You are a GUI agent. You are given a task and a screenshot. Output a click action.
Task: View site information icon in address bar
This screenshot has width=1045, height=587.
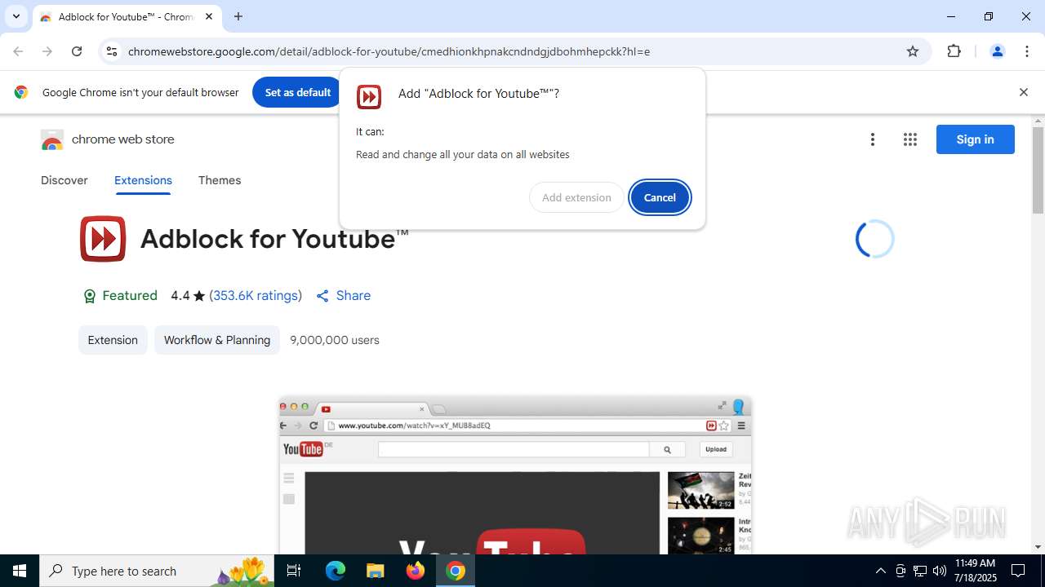pos(112,51)
